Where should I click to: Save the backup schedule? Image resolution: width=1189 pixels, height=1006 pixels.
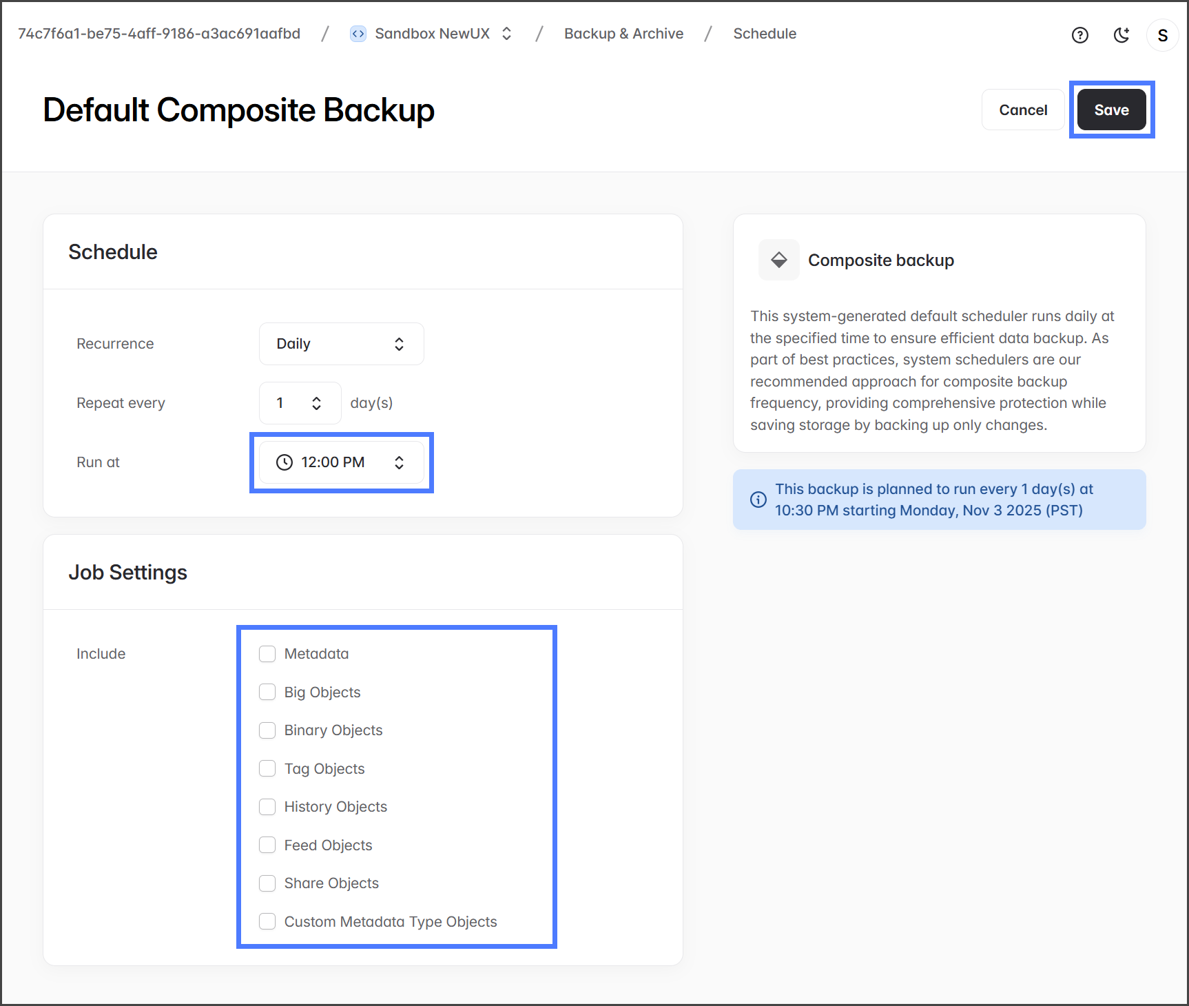tap(1110, 110)
